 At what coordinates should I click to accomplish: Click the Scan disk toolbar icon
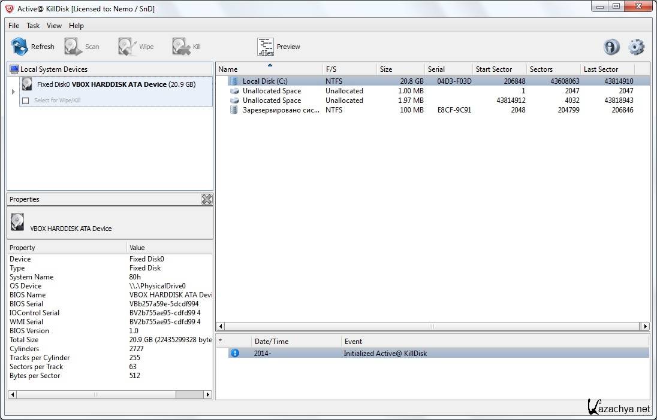click(x=74, y=47)
